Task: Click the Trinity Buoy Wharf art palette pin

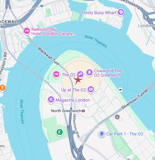Action: [121, 12]
